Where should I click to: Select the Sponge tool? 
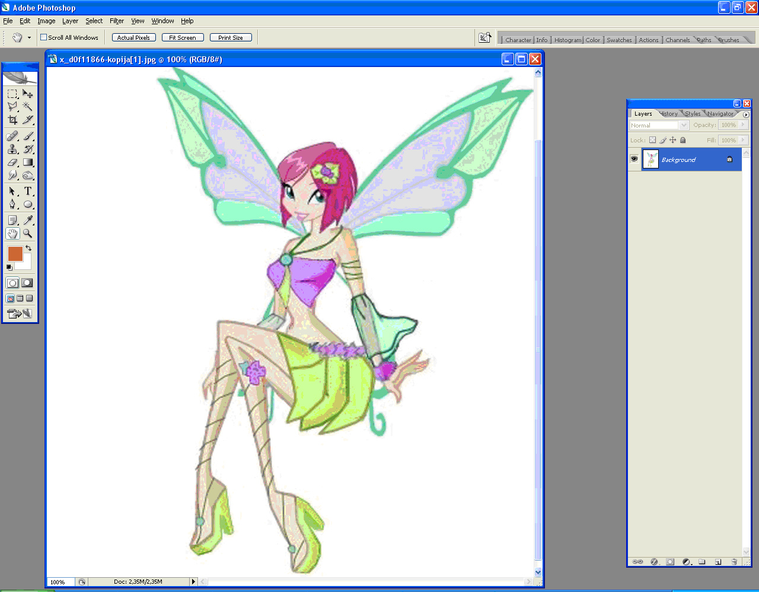click(x=28, y=175)
